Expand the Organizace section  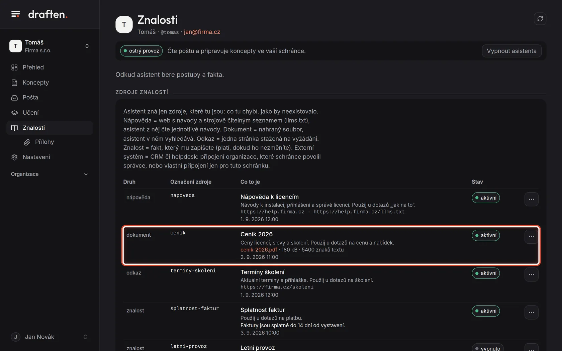50,174
